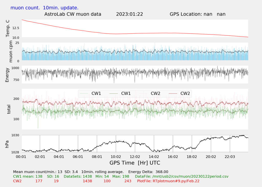Select the 'AstroLab CW muon data' title
This screenshot has width=262, height=187.
click(x=73, y=14)
